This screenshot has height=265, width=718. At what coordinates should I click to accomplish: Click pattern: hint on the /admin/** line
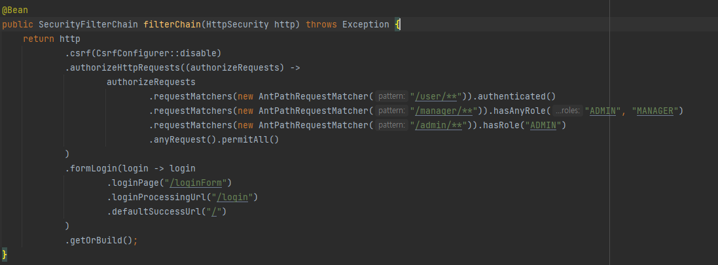[391, 125]
